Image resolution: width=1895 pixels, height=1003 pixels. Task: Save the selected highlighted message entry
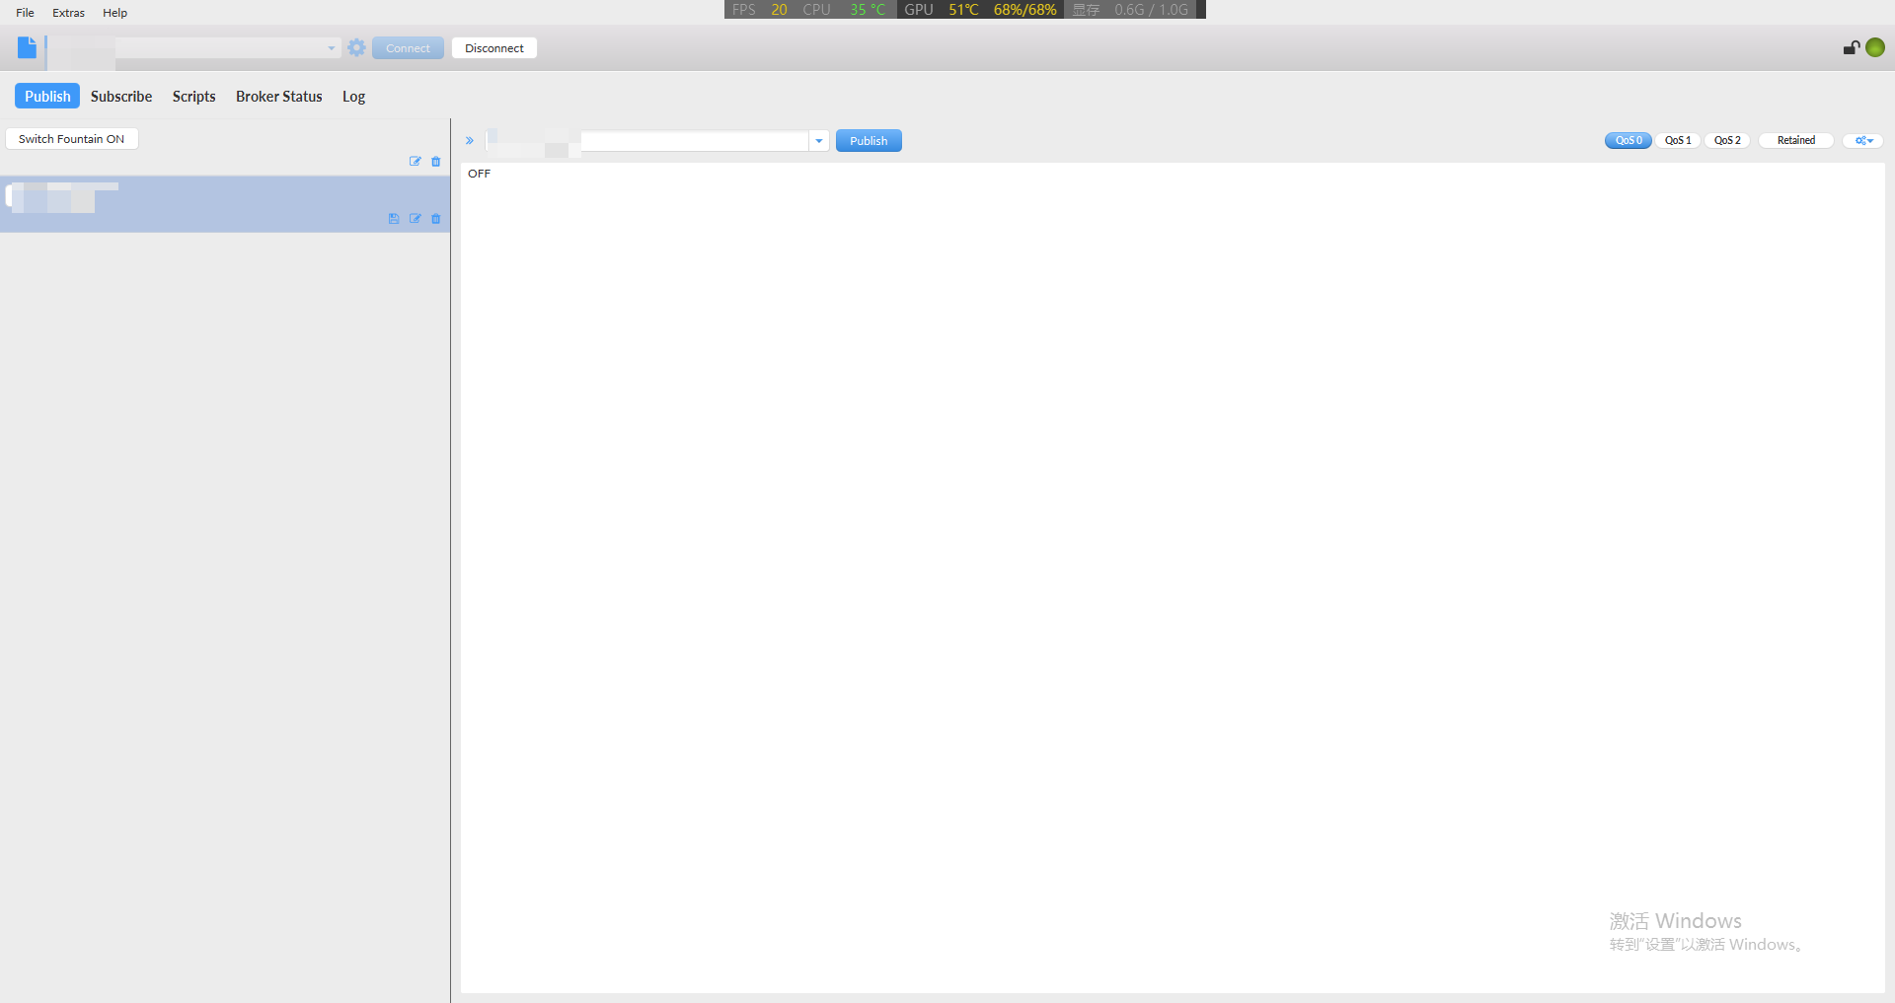point(394,219)
